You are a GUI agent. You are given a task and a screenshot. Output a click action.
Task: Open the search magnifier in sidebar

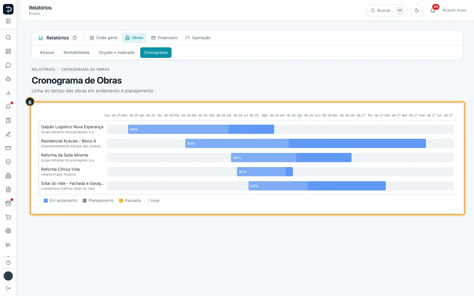click(x=8, y=37)
